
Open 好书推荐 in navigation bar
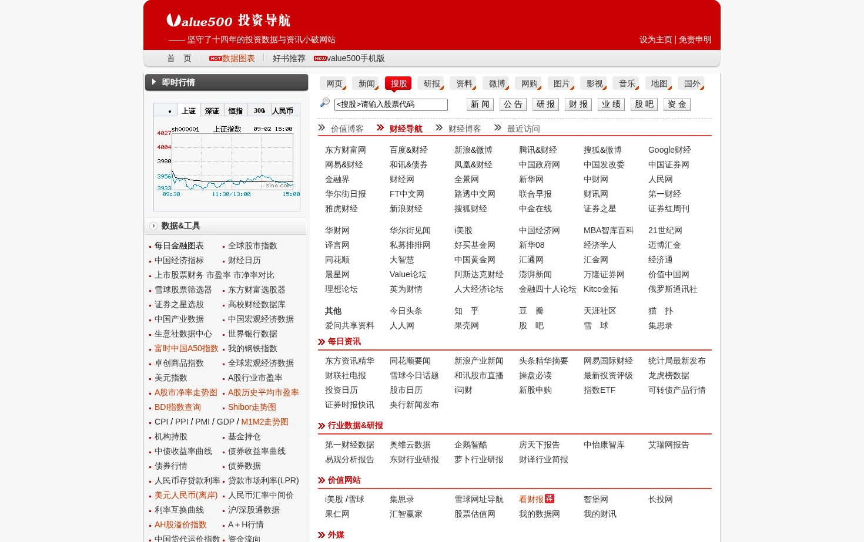click(x=289, y=58)
